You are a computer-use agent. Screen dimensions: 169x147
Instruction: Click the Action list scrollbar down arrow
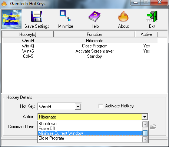click(x=145, y=140)
